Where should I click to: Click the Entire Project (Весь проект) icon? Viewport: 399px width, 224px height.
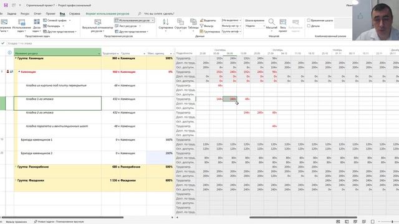click(x=282, y=22)
